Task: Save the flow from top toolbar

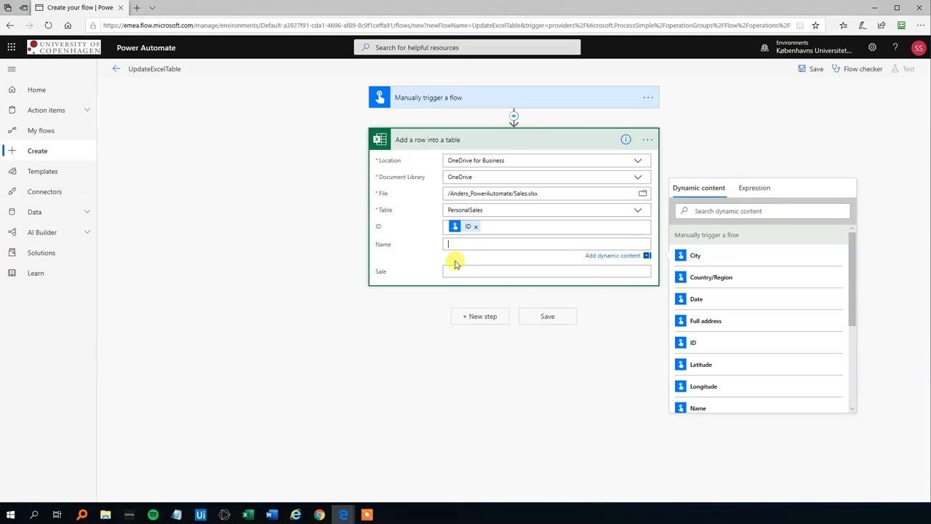Action: pos(811,69)
